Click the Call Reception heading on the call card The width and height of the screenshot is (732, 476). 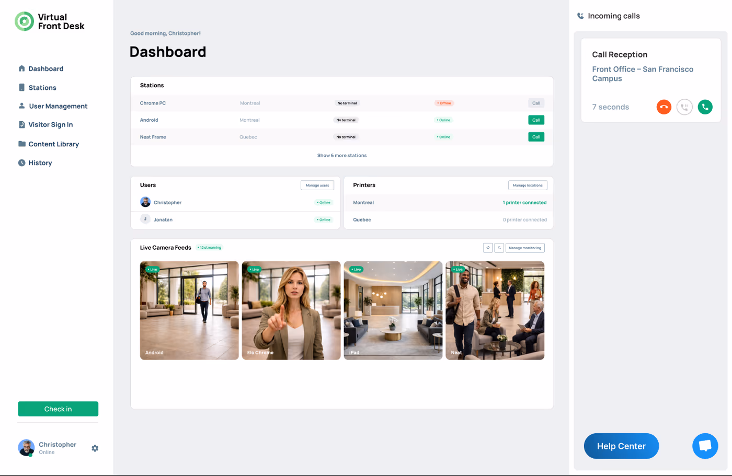(620, 54)
